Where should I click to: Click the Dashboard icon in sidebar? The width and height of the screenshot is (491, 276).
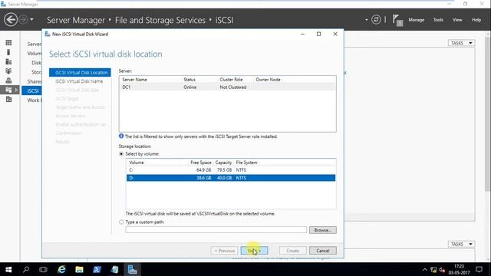8,43
